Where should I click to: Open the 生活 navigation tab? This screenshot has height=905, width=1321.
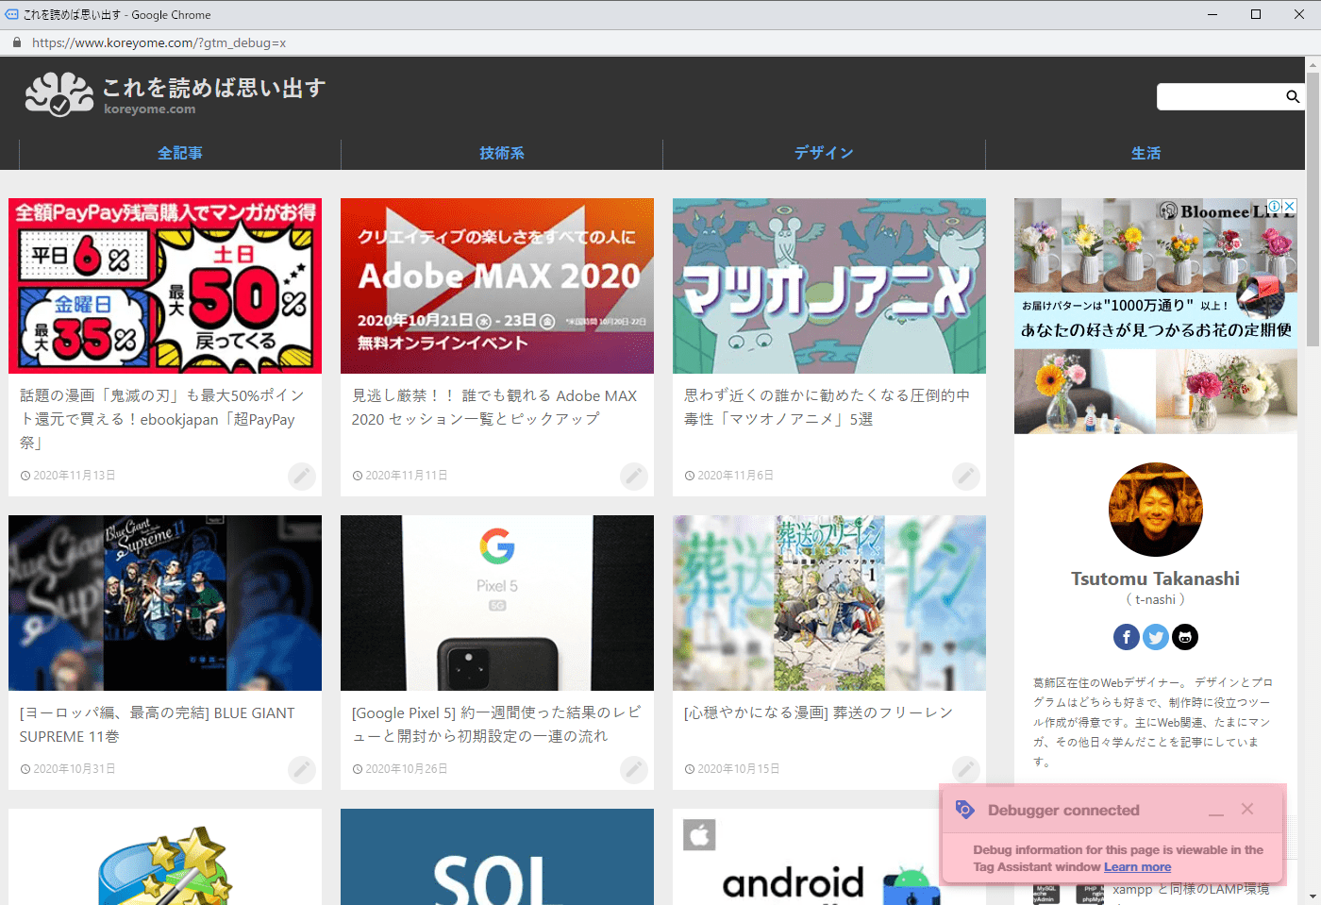pos(1145,153)
